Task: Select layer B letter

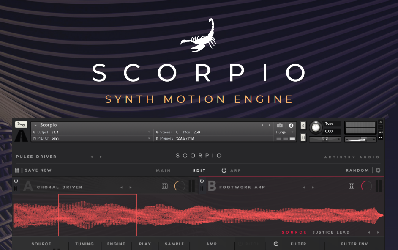Action: 212,186
